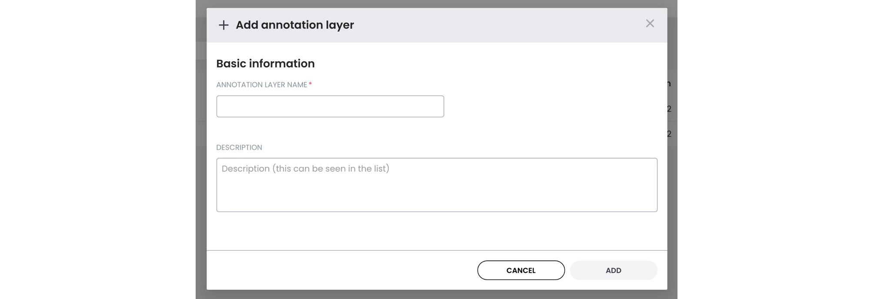This screenshot has height=299, width=874.
Task: Click blank space below the Description box
Action: [x=435, y=230]
